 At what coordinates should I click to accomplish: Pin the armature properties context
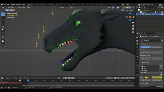(162, 37)
